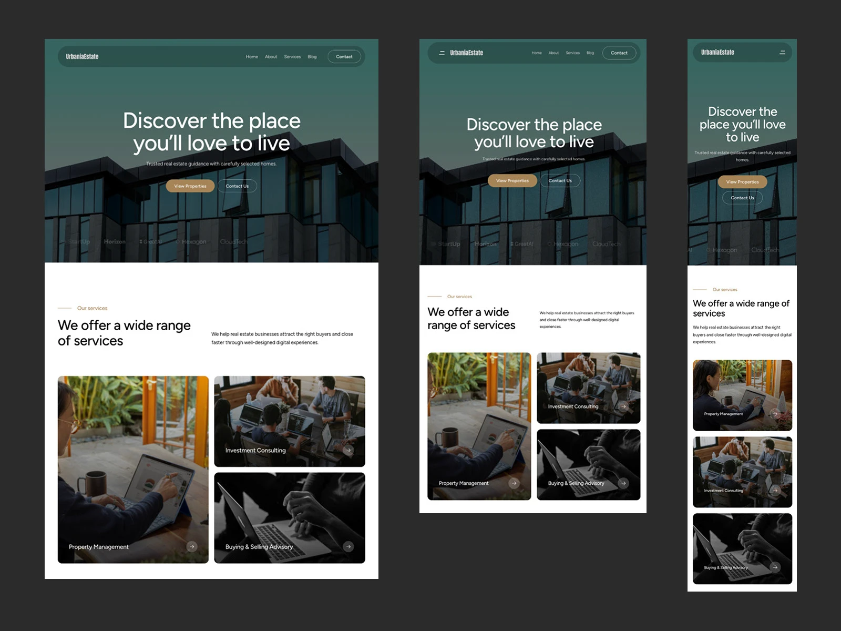The image size is (841, 631).
Task: Click View Properties button in tablet mockup
Action: [x=512, y=181]
